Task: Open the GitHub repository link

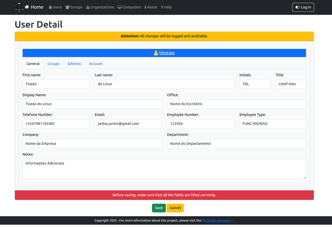Action: pyautogui.click(x=218, y=220)
